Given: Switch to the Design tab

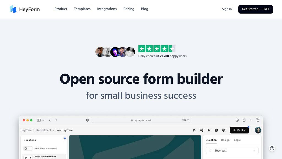Looking at the screenshot, I should pos(225,140).
